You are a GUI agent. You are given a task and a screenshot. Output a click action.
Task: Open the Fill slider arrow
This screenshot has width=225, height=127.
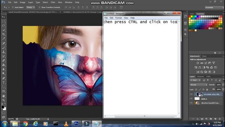pos(223,89)
